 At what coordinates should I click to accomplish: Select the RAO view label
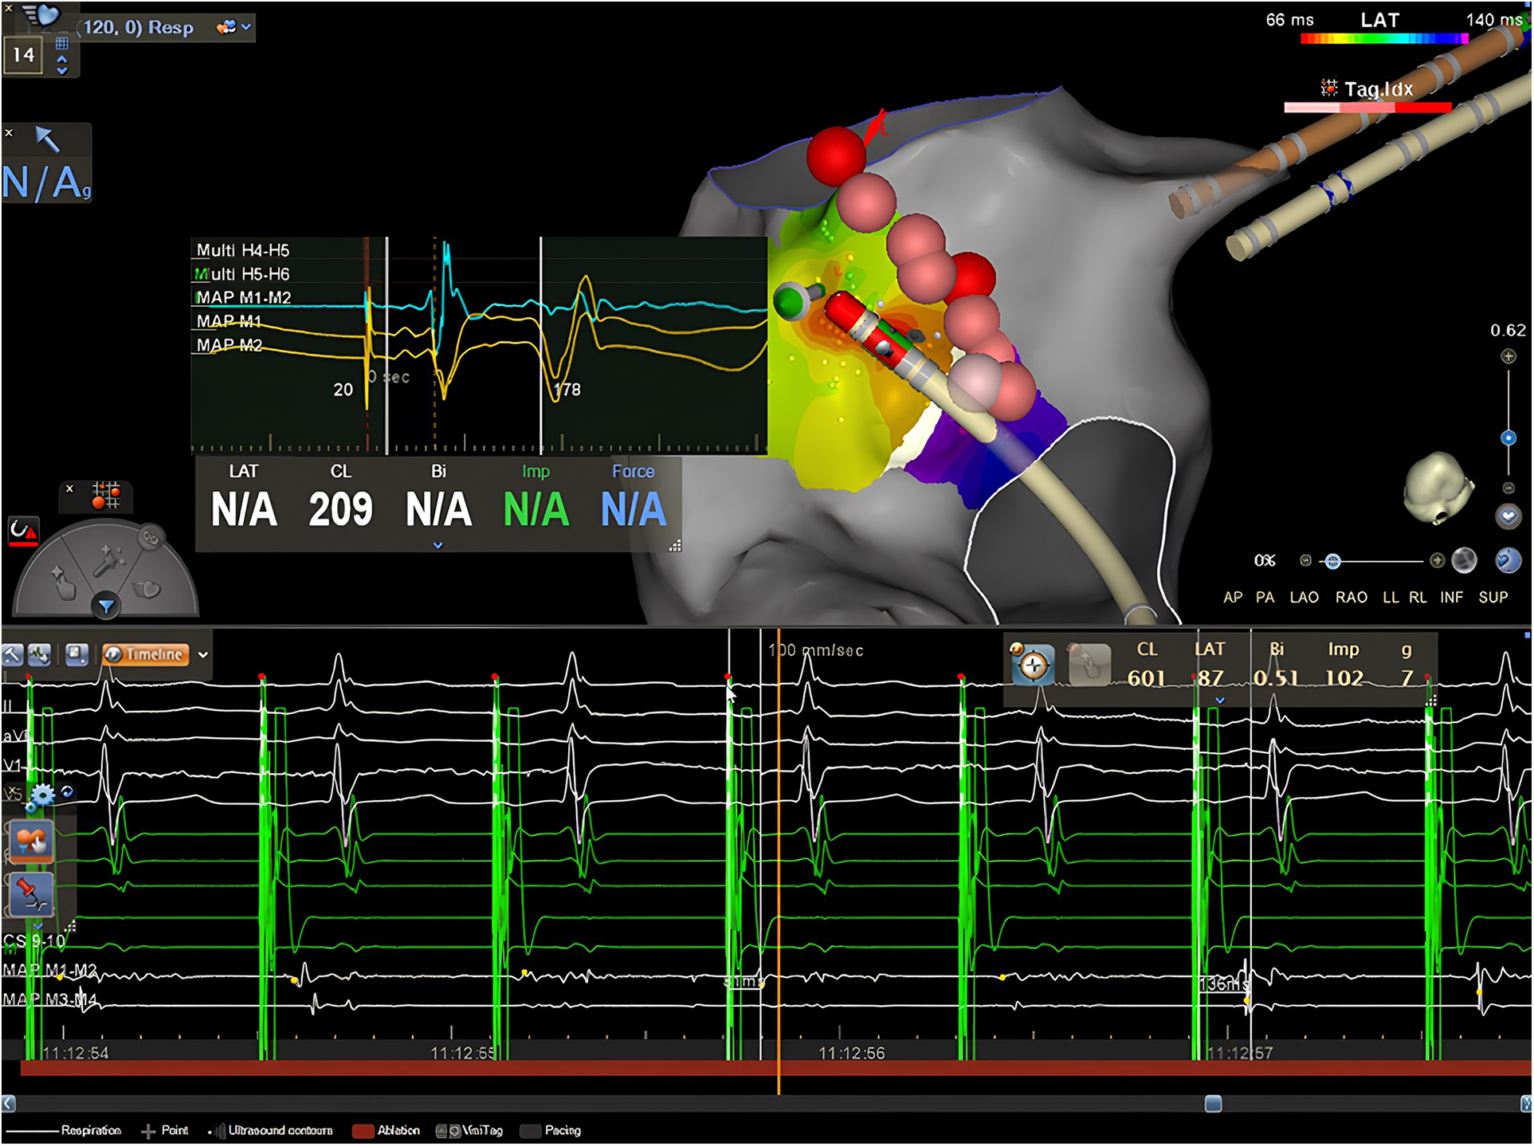pos(1351,597)
